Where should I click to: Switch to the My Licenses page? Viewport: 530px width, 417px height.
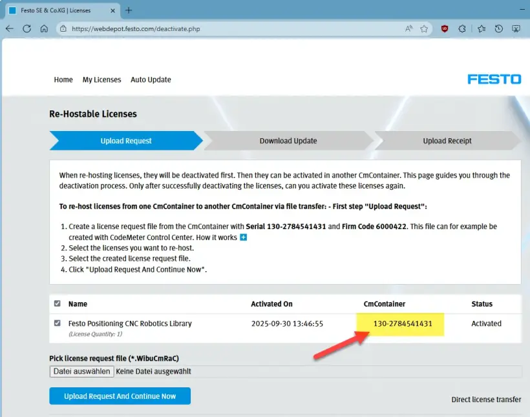(x=101, y=79)
